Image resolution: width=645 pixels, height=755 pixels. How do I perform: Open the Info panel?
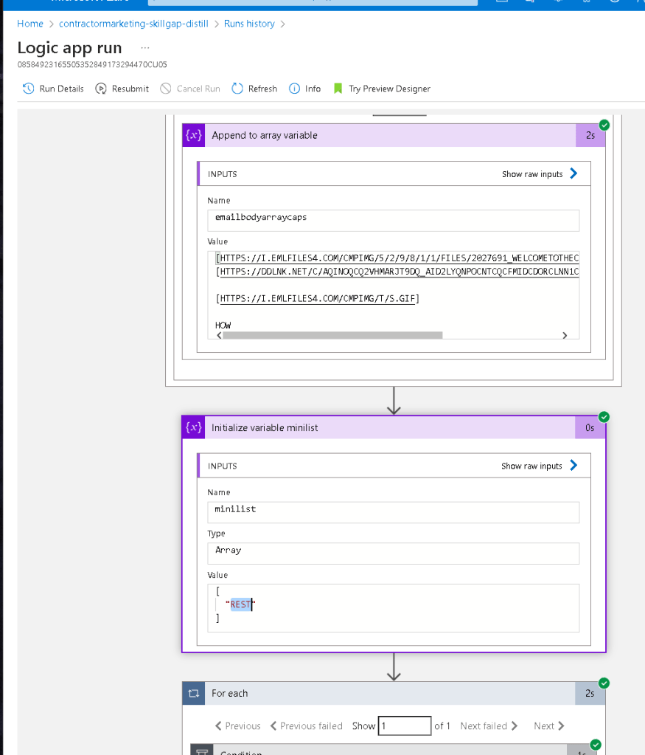click(x=304, y=89)
